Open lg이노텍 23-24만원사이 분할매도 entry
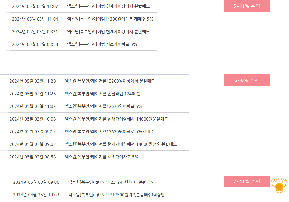 point(111,182)
